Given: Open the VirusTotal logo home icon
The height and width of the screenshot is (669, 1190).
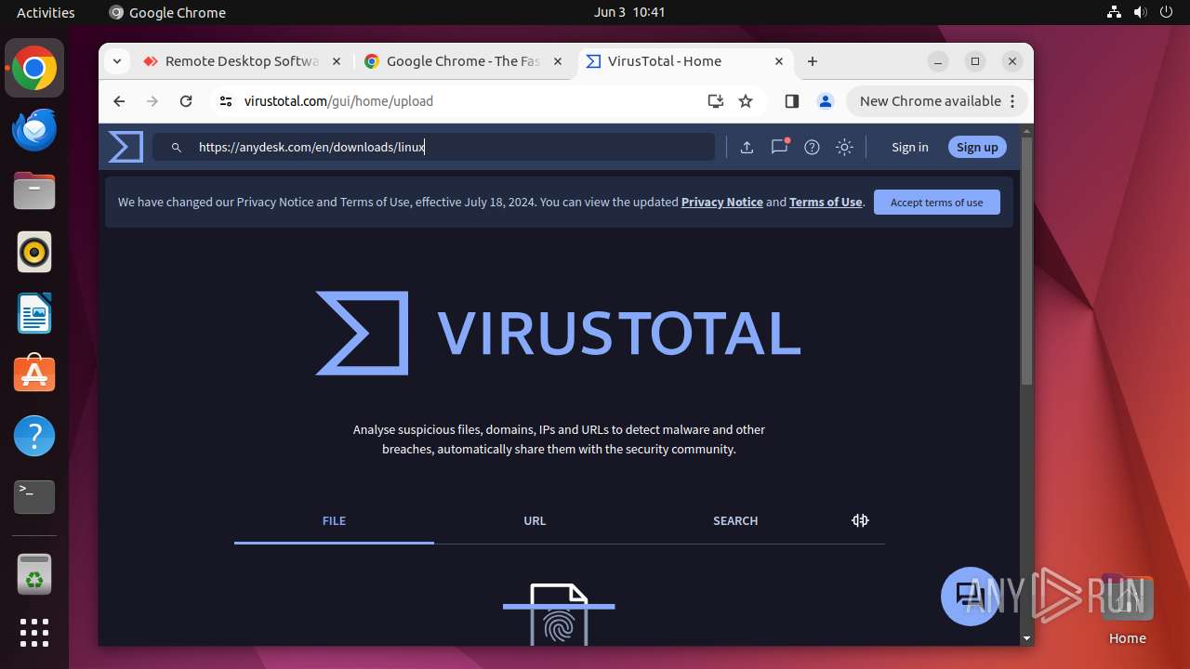Looking at the screenshot, I should pos(126,147).
